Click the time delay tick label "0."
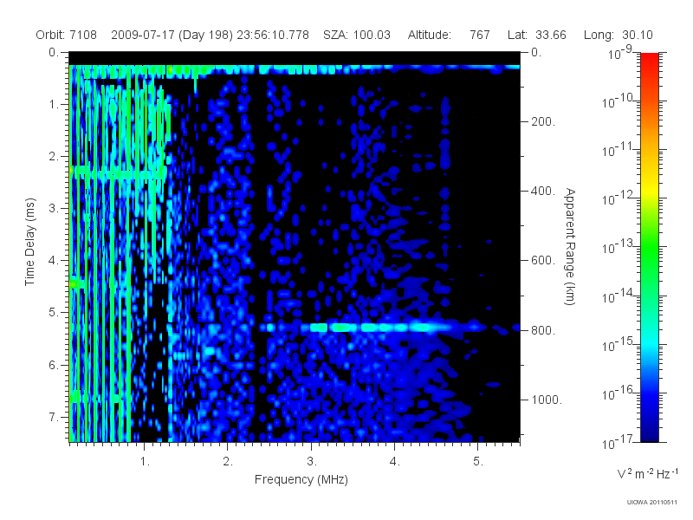Viewport: 693px width, 520px height. pyautogui.click(x=54, y=52)
